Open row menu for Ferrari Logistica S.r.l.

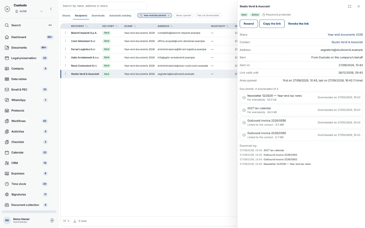[65, 49]
